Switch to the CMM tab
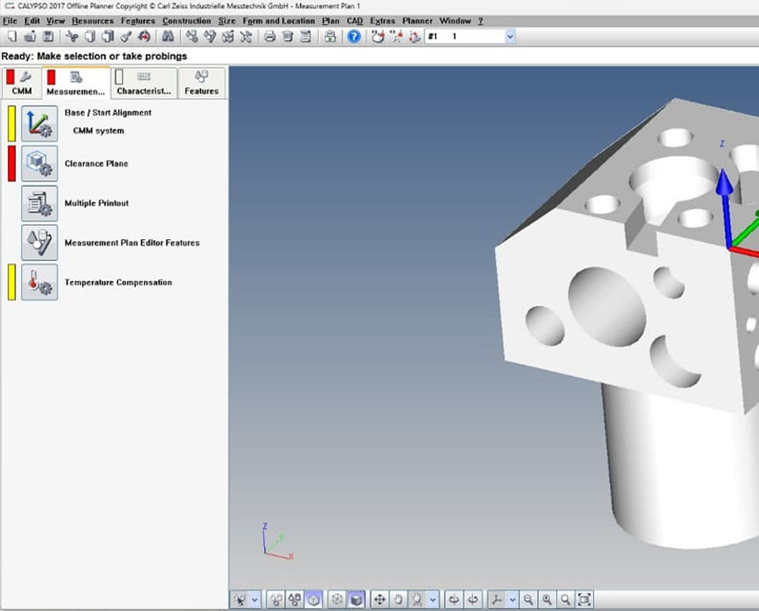The width and height of the screenshot is (759, 611). tap(22, 84)
